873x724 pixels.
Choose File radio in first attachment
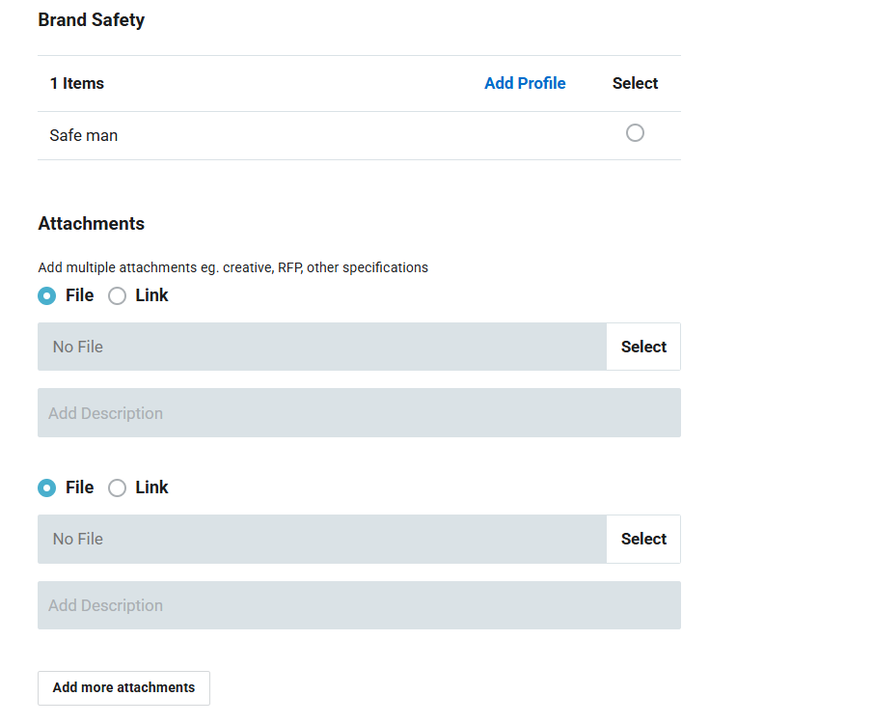[x=46, y=295]
